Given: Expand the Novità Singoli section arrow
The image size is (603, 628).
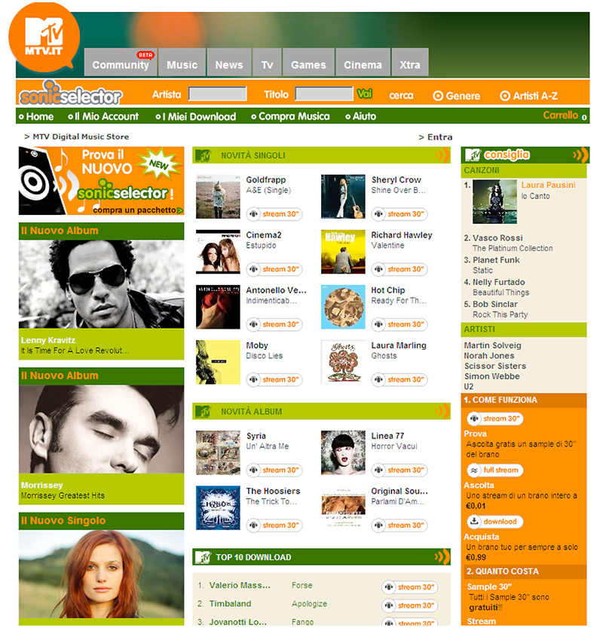Looking at the screenshot, I should [x=442, y=155].
